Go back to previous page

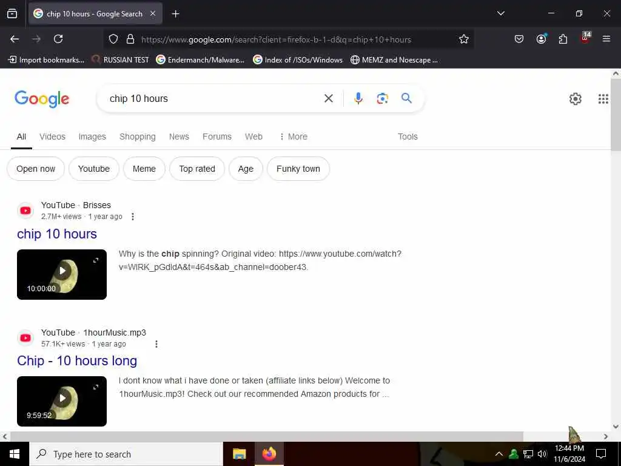tap(15, 39)
